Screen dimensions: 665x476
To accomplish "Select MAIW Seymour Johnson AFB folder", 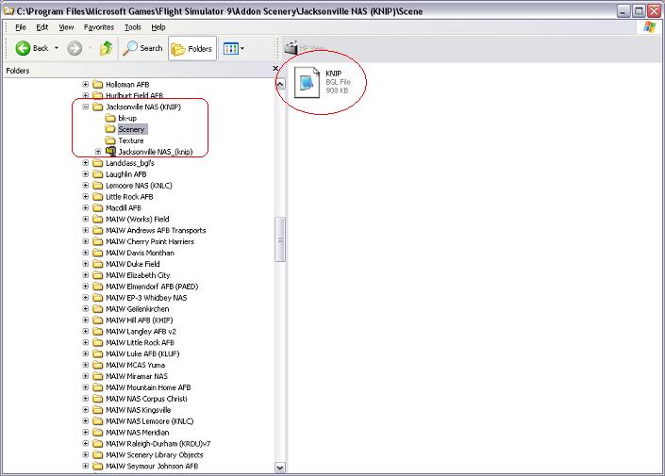I will coord(152,467).
